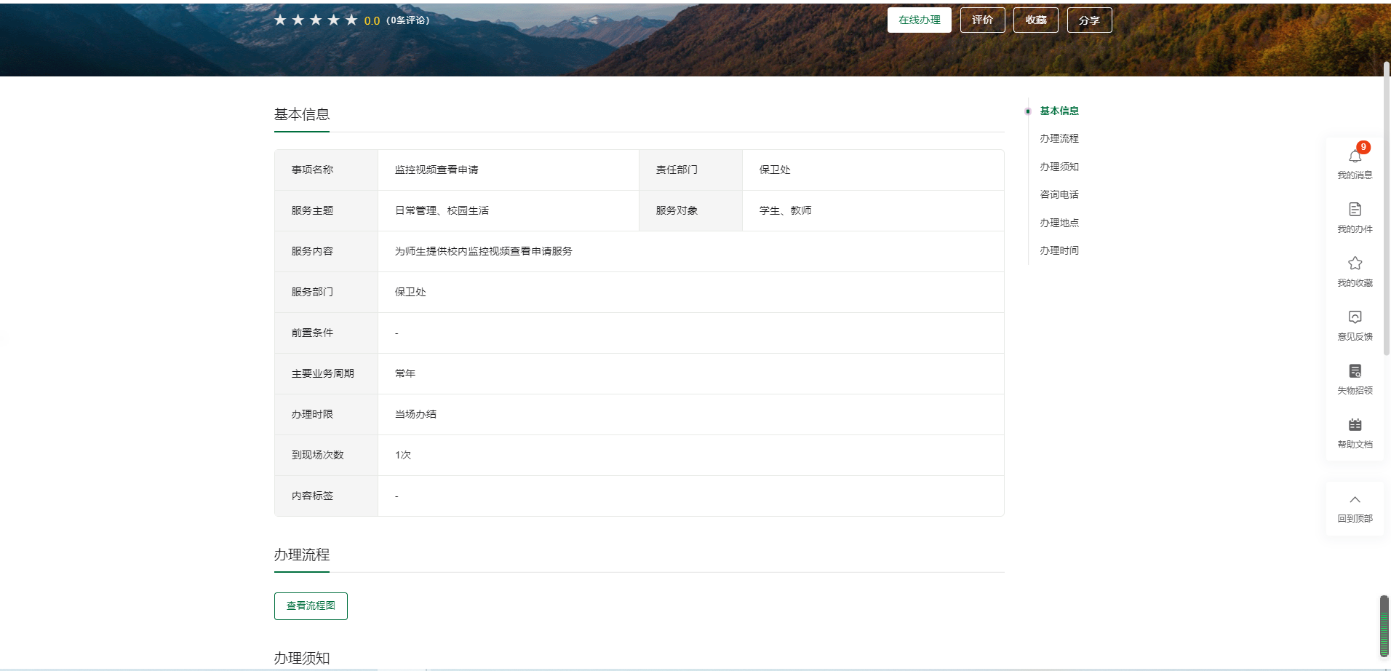
Task: Click the 事项名称 label cell
Action: pos(326,170)
